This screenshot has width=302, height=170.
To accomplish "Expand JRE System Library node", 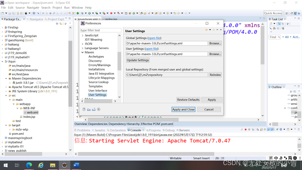I will click(6, 91).
